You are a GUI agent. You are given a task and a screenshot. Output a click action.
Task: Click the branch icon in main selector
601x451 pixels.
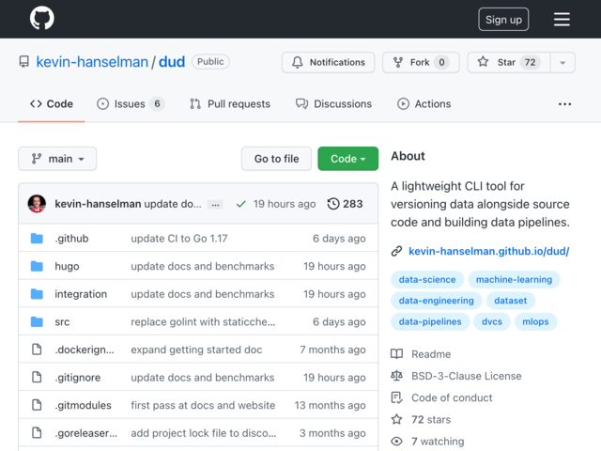point(37,159)
